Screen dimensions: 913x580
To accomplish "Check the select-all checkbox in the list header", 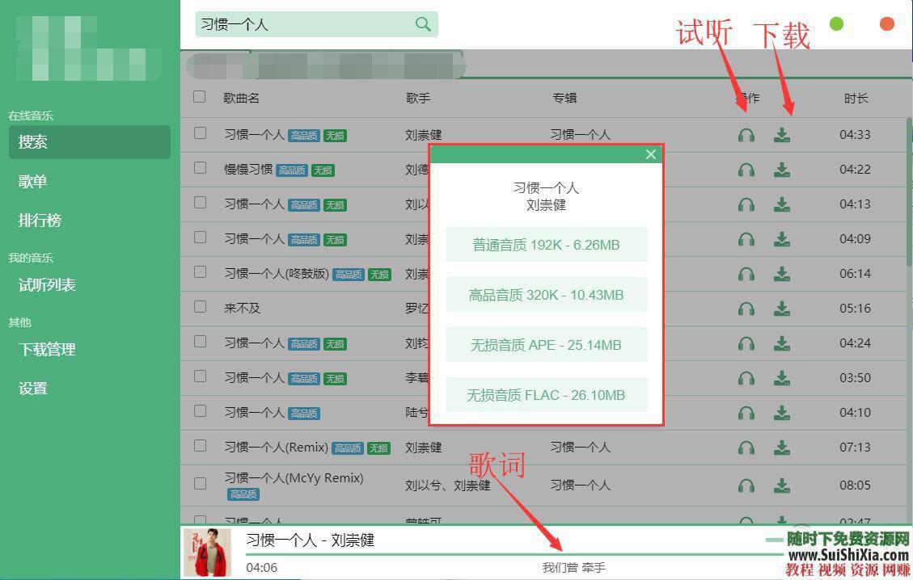I will coord(199,96).
